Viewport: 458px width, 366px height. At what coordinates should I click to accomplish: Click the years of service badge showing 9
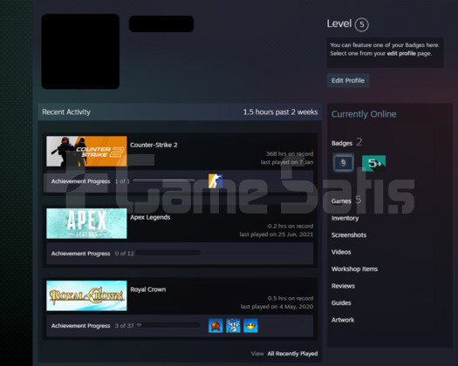pos(344,163)
